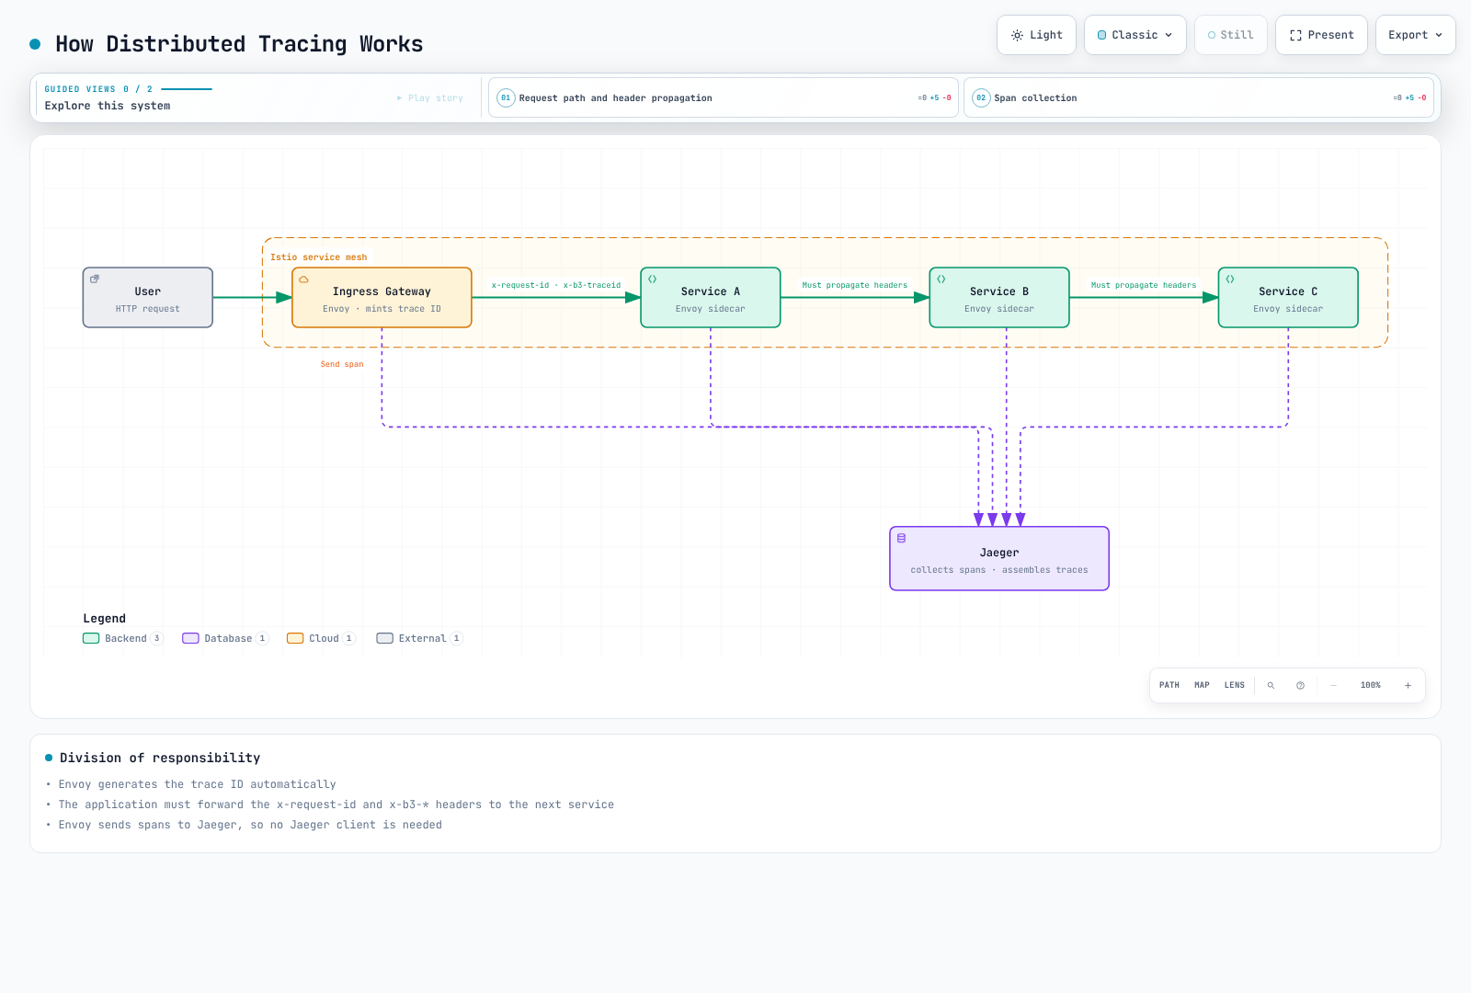Image resolution: width=1471 pixels, height=993 pixels.
Task: Toggle Backend legend filter
Action: pos(123,638)
